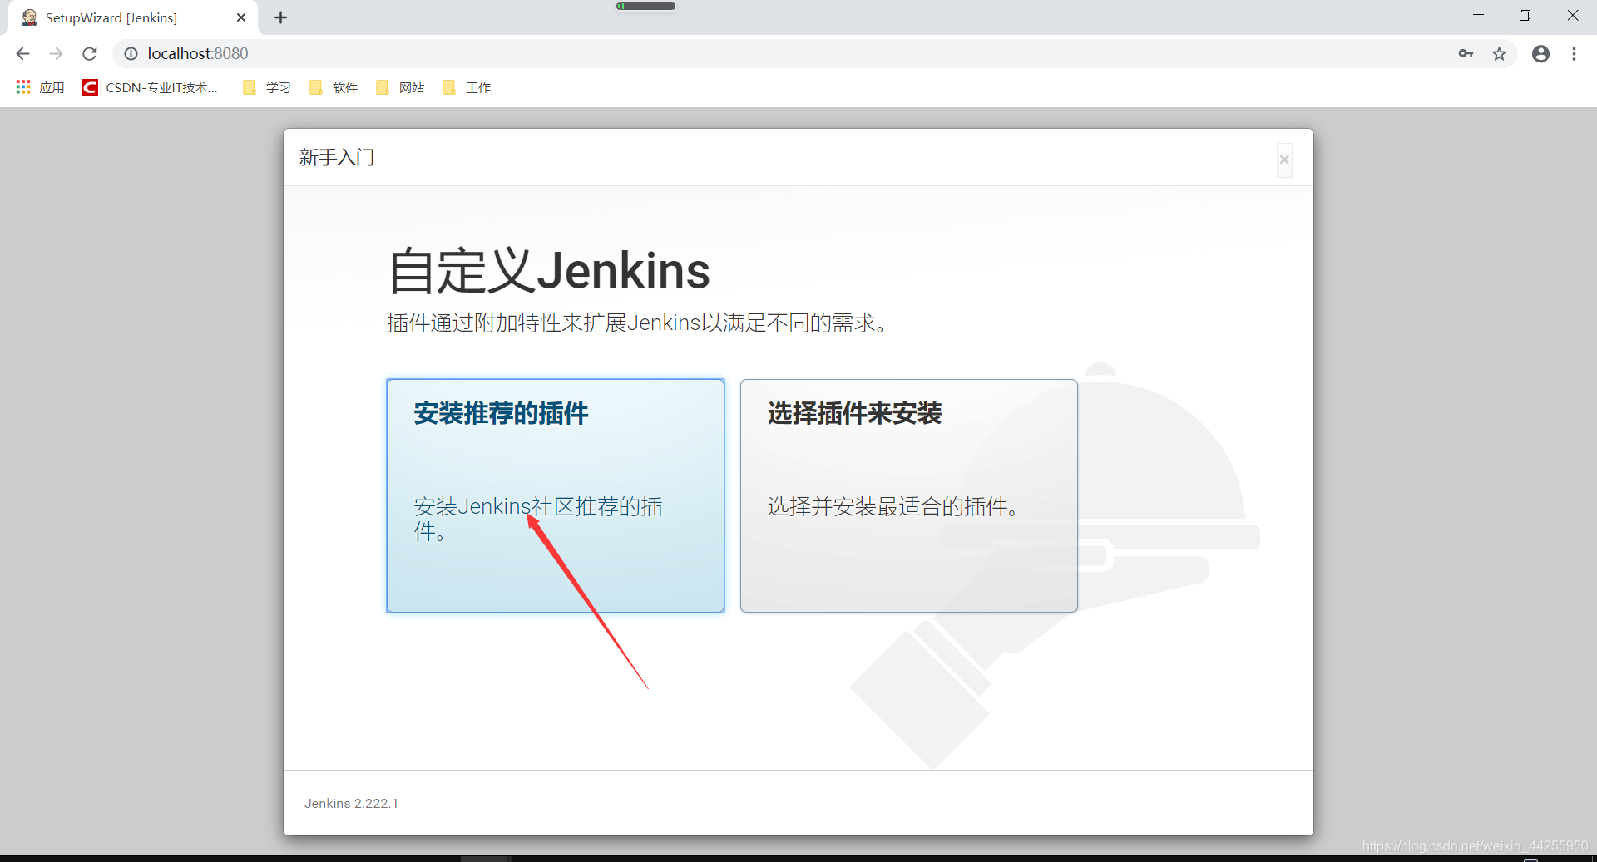Bookmark this page with the star icon

pos(1499,54)
